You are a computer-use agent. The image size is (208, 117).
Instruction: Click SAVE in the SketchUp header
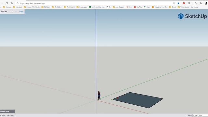[x=21, y=12]
